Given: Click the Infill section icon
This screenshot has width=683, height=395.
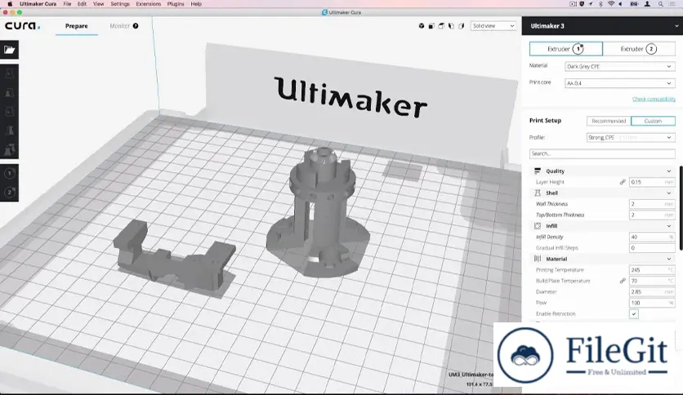Looking at the screenshot, I should click(538, 226).
